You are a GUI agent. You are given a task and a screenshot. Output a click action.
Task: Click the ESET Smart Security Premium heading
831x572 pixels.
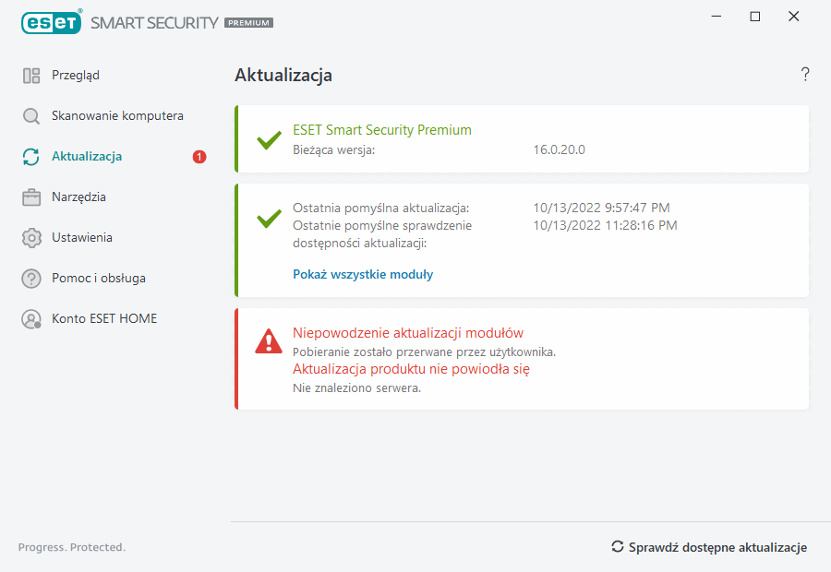click(382, 130)
